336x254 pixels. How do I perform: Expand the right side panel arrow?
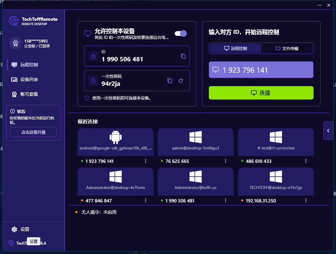328,131
